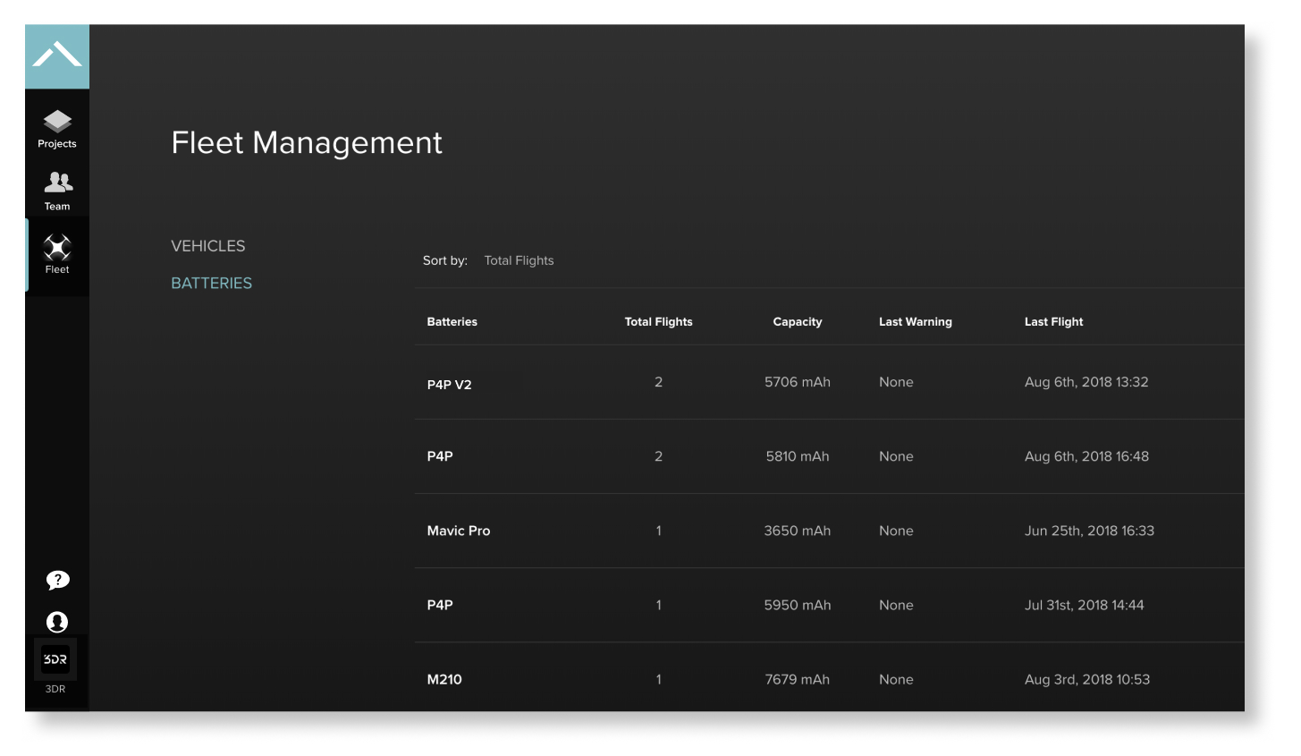Open the user account profile icon

[57, 622]
